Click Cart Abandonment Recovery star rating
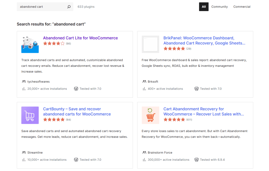The image size is (269, 171). [x=174, y=120]
